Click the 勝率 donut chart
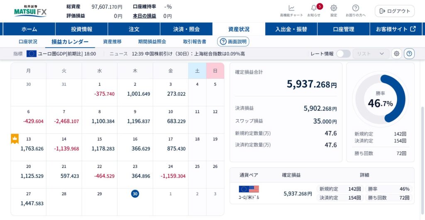 (x=380, y=99)
